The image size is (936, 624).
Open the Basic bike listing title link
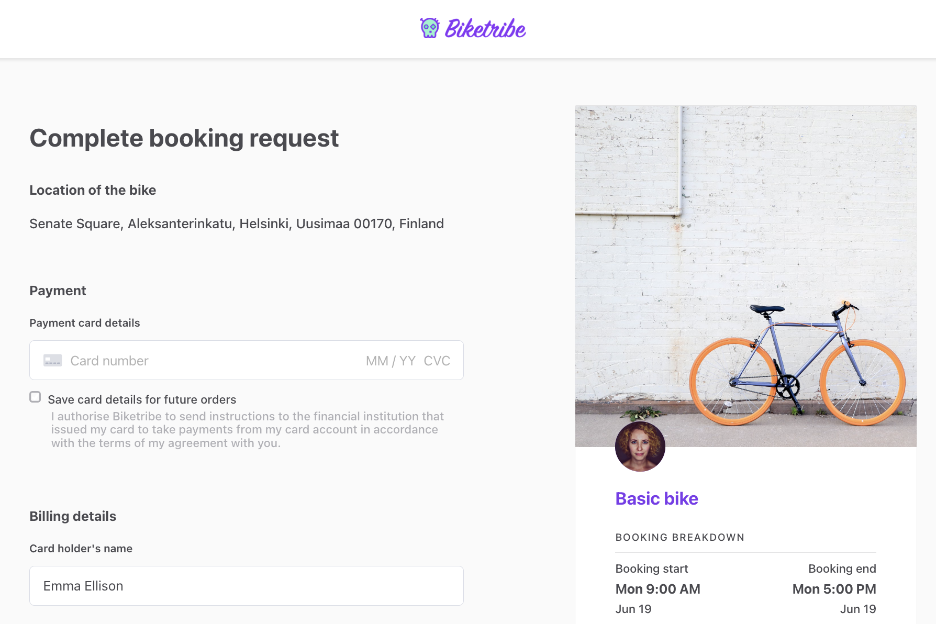pyautogui.click(x=656, y=498)
